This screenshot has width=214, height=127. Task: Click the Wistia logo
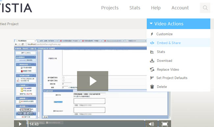(16, 8)
